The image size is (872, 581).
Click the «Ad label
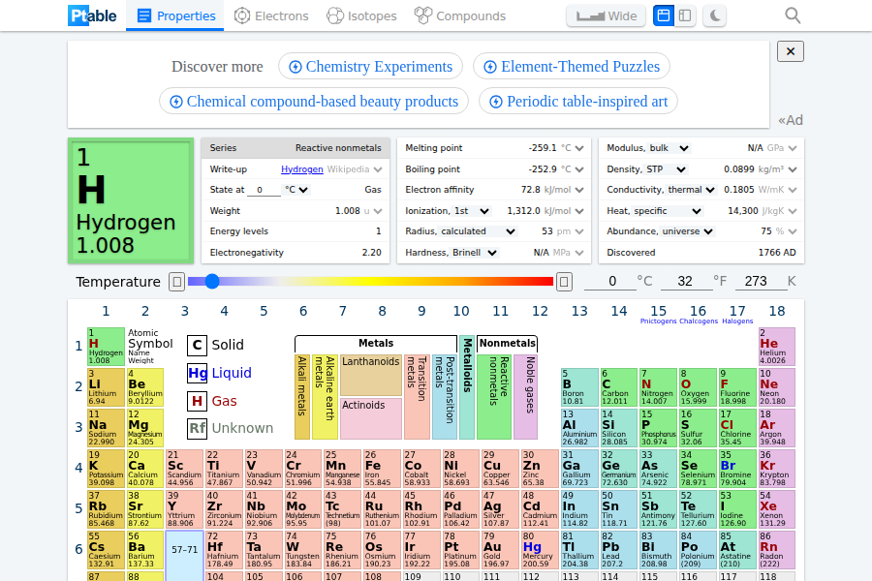[791, 120]
